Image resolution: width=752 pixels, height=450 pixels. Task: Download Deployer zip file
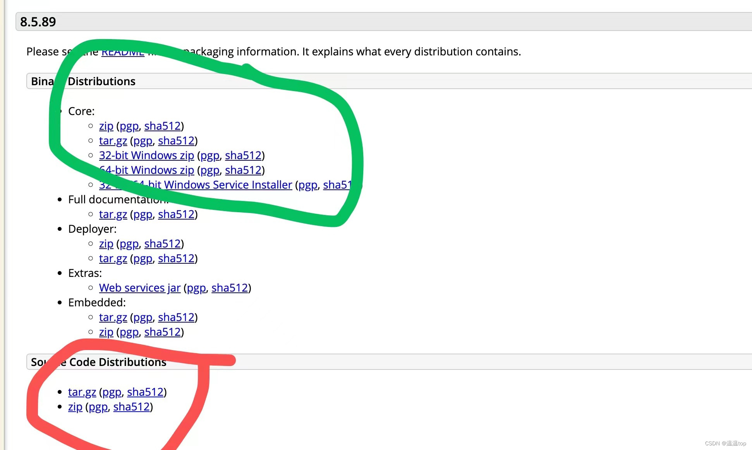point(106,244)
